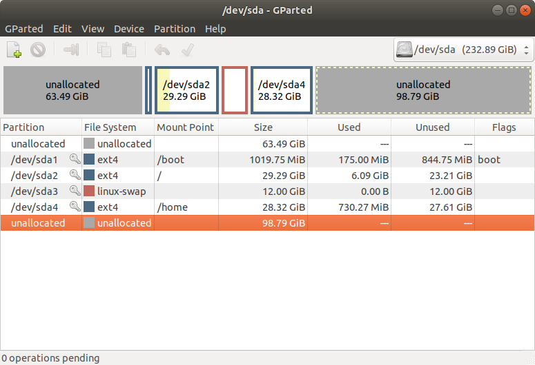This screenshot has height=365, width=535.
Task: Click the Resize/Move toolbar icon
Action: [x=71, y=50]
